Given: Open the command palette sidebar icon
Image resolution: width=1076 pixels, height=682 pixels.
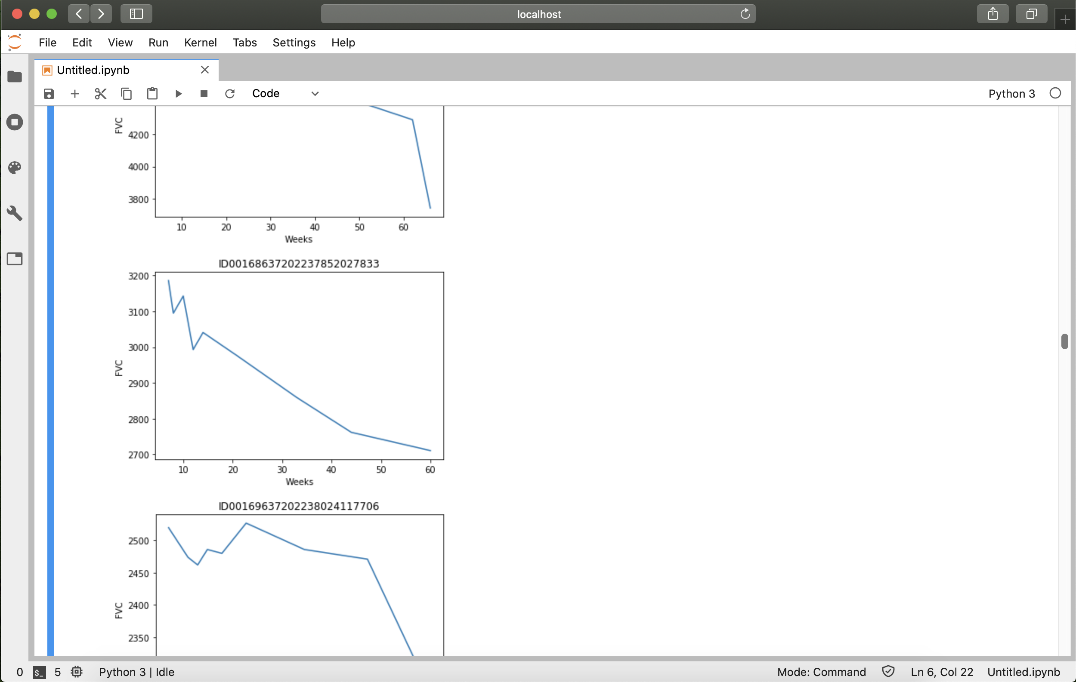Looking at the screenshot, I should click(x=15, y=168).
